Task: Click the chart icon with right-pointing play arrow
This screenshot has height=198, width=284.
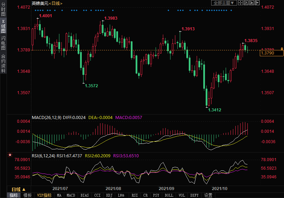Action: (x=252, y=3)
